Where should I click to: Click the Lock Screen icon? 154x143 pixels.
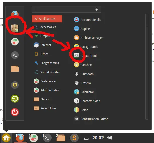[x=15, y=85]
